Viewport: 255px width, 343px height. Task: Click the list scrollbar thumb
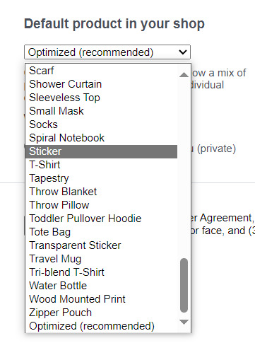184,285
